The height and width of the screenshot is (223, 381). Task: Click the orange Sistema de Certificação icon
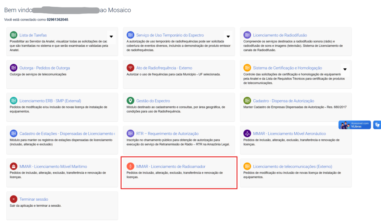coord(247,68)
